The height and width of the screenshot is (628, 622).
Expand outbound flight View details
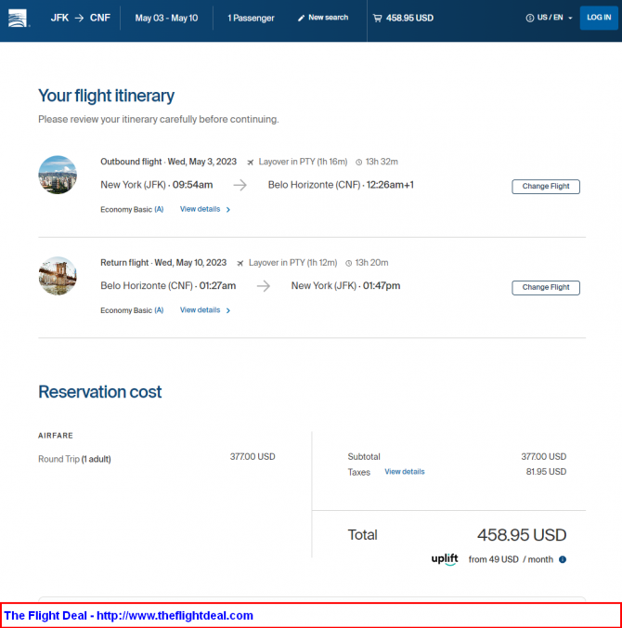point(204,209)
